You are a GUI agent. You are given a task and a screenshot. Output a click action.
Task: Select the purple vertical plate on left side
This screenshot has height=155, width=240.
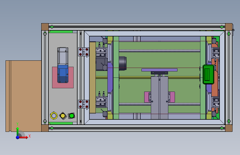tap(110, 77)
